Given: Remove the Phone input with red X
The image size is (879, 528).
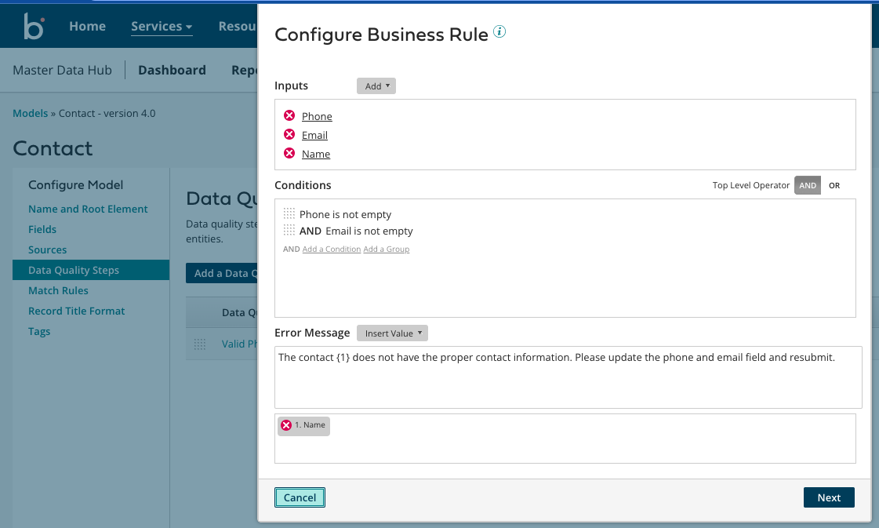Looking at the screenshot, I should click(x=289, y=115).
